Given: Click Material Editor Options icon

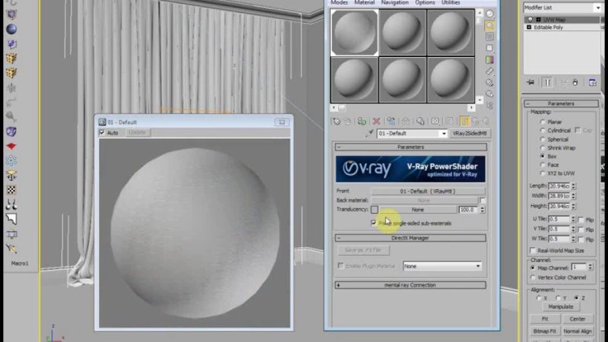Looking at the screenshot, I should pos(489,83).
